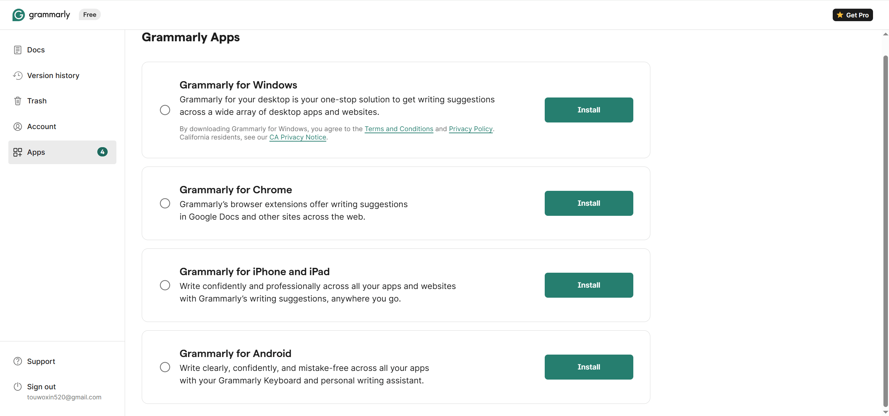889x416 pixels.
Task: Click the Sign out power icon
Action: coord(18,387)
